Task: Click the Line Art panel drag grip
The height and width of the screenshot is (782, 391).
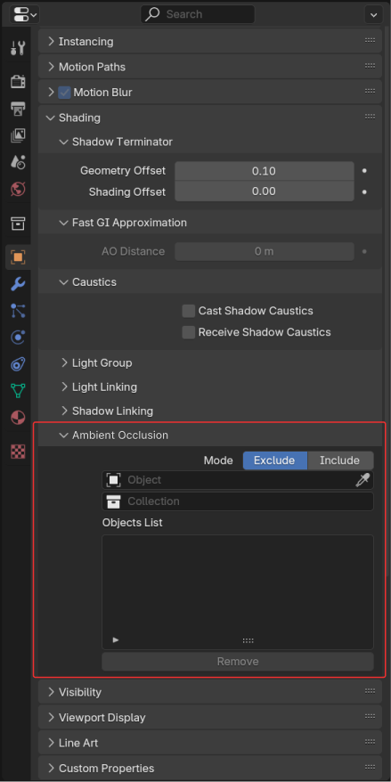Action: [370, 742]
